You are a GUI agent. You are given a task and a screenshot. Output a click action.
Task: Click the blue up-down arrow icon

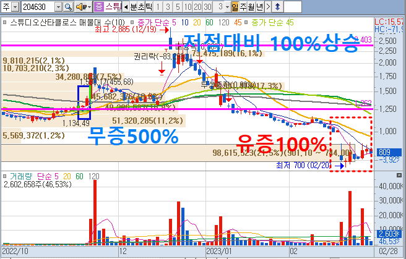tap(277, 7)
